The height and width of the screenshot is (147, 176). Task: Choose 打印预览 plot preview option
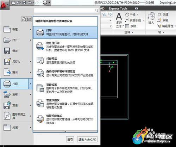tap(65, 61)
